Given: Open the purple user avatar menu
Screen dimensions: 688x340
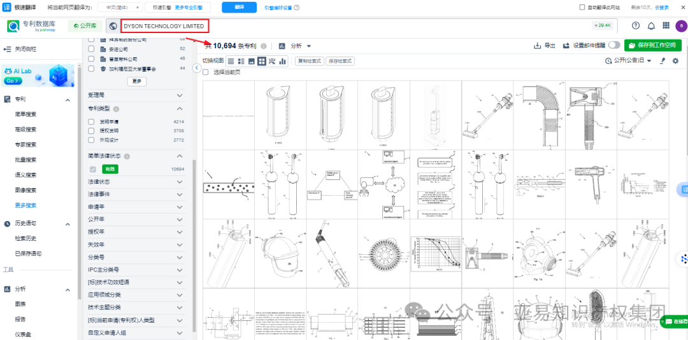Looking at the screenshot, I should 680,26.
